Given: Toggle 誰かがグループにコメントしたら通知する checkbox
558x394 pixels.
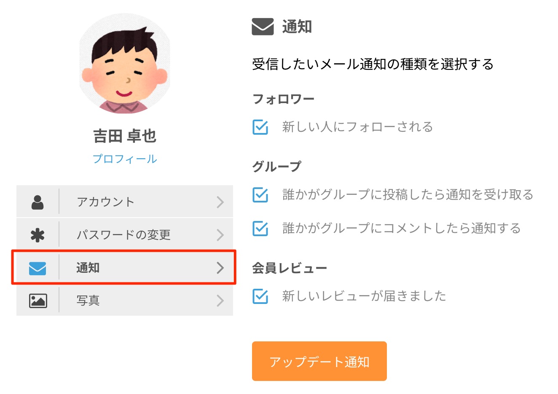Looking at the screenshot, I should tap(260, 229).
